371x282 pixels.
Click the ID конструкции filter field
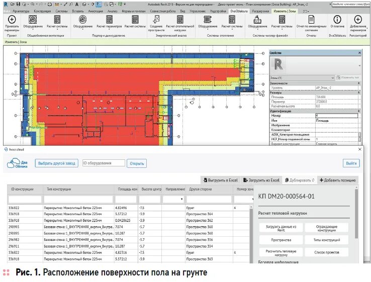coord(25,199)
